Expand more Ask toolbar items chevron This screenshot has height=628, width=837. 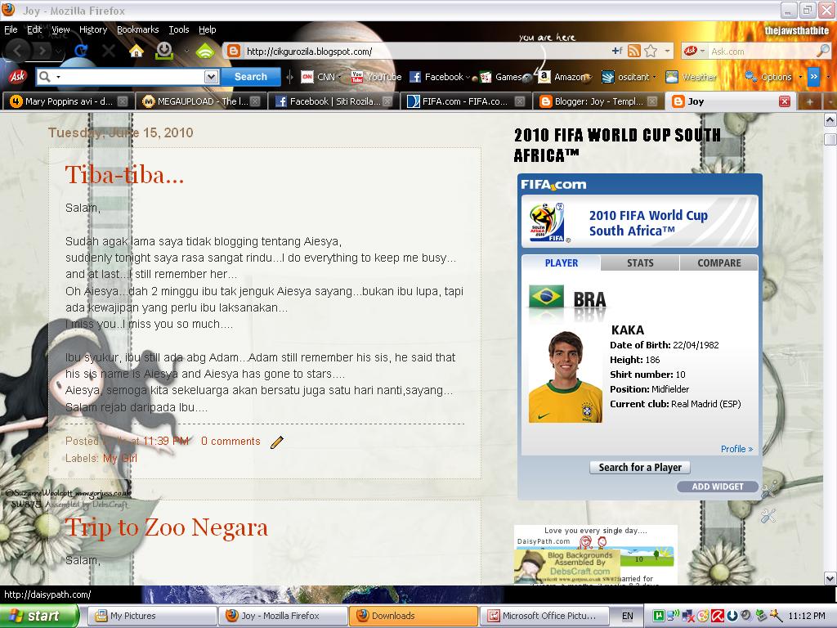click(x=813, y=76)
